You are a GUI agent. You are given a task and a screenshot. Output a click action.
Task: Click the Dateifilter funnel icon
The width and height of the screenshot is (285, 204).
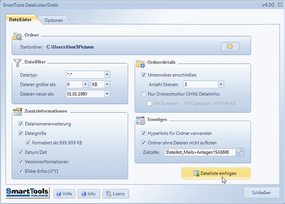pyautogui.click(x=18, y=62)
